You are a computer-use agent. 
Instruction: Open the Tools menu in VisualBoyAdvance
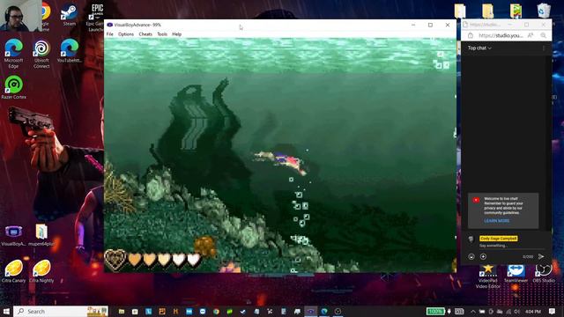coord(162,34)
